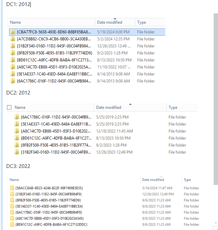The image size is (218, 230).
Task: Click folder icon of {A8C14C7D-EB88-45D1-85F3-D10E2025A545} entry
Action: coord(12,218)
